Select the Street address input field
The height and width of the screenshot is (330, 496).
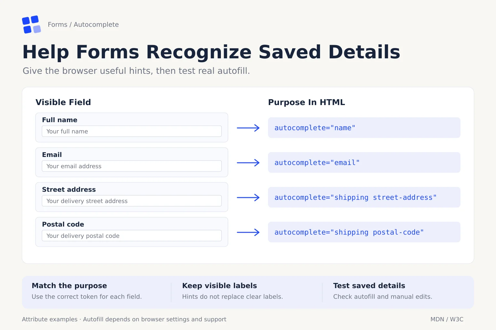(132, 201)
